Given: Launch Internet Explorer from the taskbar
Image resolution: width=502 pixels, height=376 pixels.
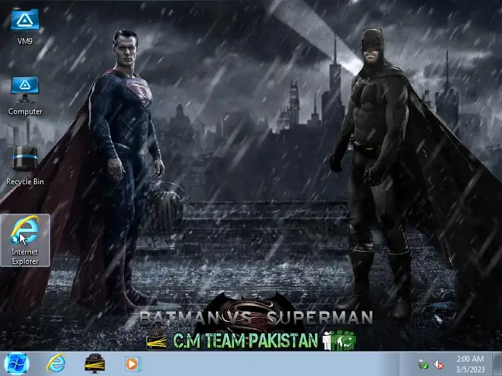Looking at the screenshot, I should (x=56, y=364).
